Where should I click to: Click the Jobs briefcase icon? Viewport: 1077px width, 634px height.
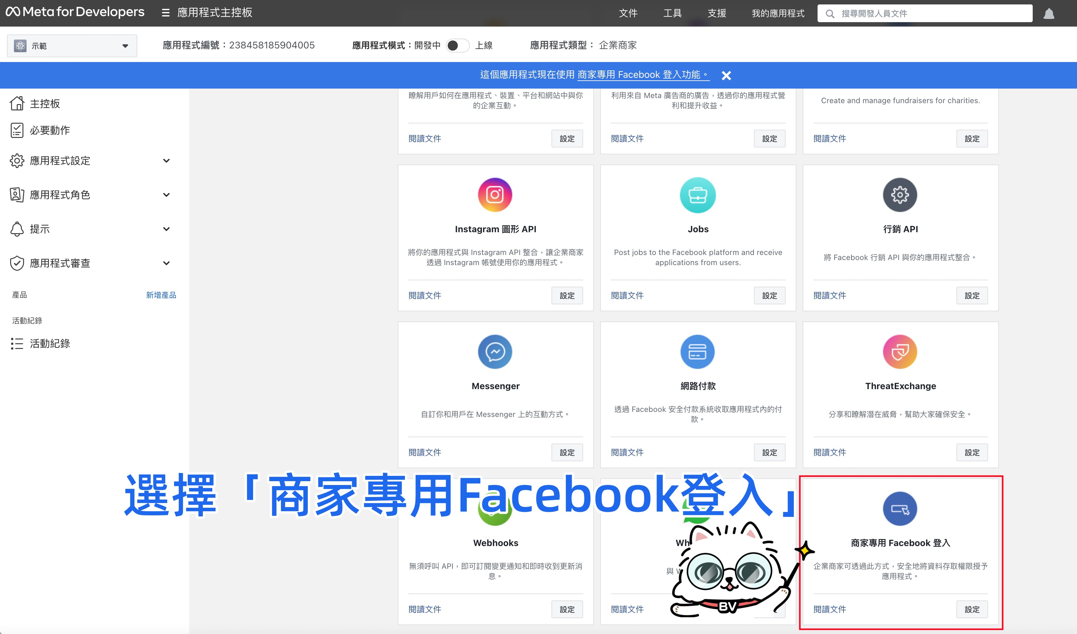coord(698,195)
